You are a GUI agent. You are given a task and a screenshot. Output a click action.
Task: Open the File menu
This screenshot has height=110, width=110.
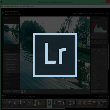click(2, 6)
